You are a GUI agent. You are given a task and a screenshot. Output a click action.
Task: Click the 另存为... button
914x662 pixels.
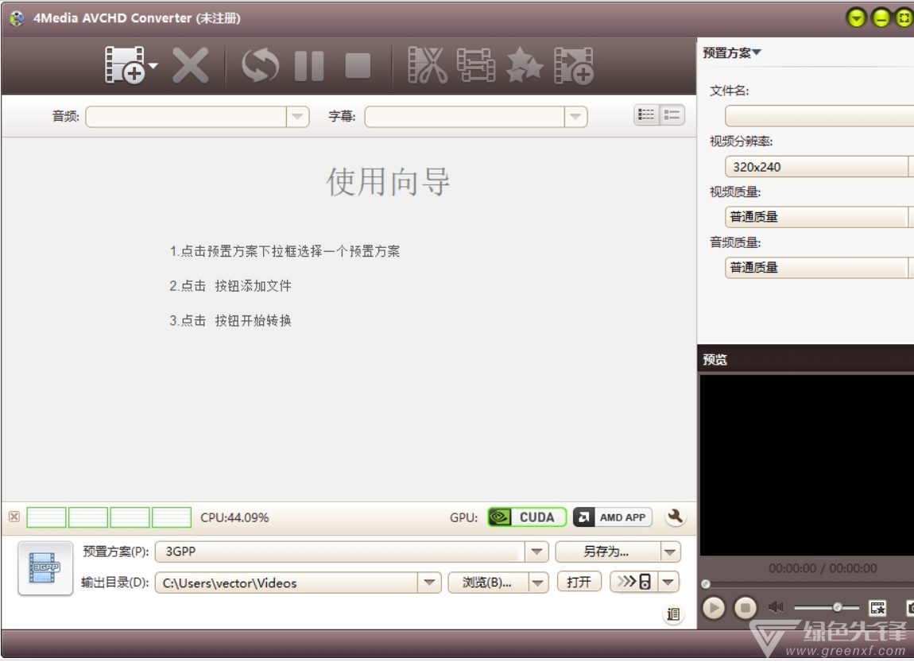click(607, 552)
